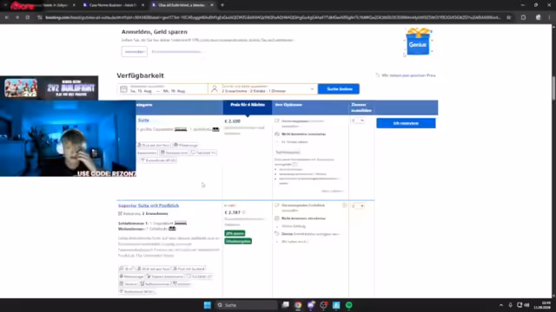Click the Suite room type link
556x312 pixels.
143,120
